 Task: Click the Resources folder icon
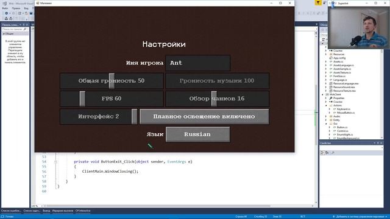pos(331,54)
